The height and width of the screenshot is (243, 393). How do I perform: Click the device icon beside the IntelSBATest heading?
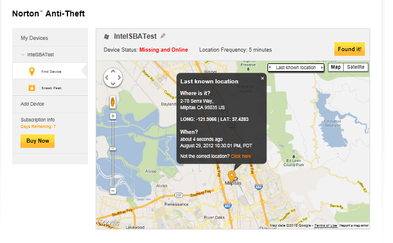pyautogui.click(x=107, y=36)
